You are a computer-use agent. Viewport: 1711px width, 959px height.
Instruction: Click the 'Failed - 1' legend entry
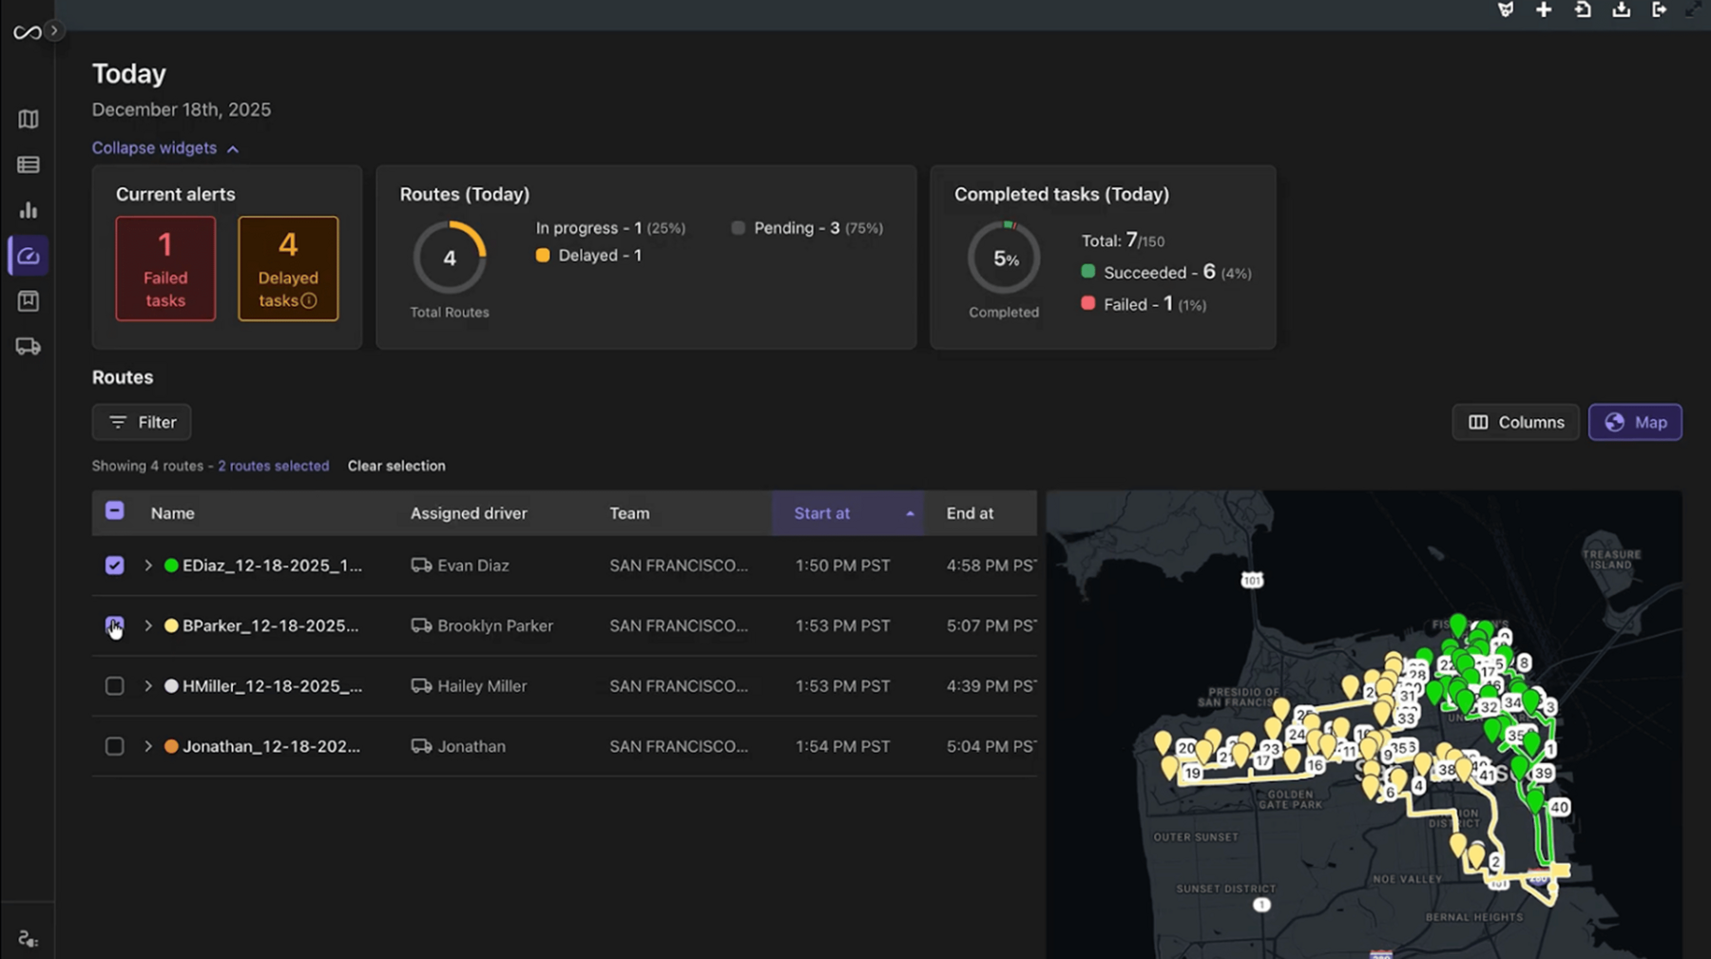click(1144, 304)
